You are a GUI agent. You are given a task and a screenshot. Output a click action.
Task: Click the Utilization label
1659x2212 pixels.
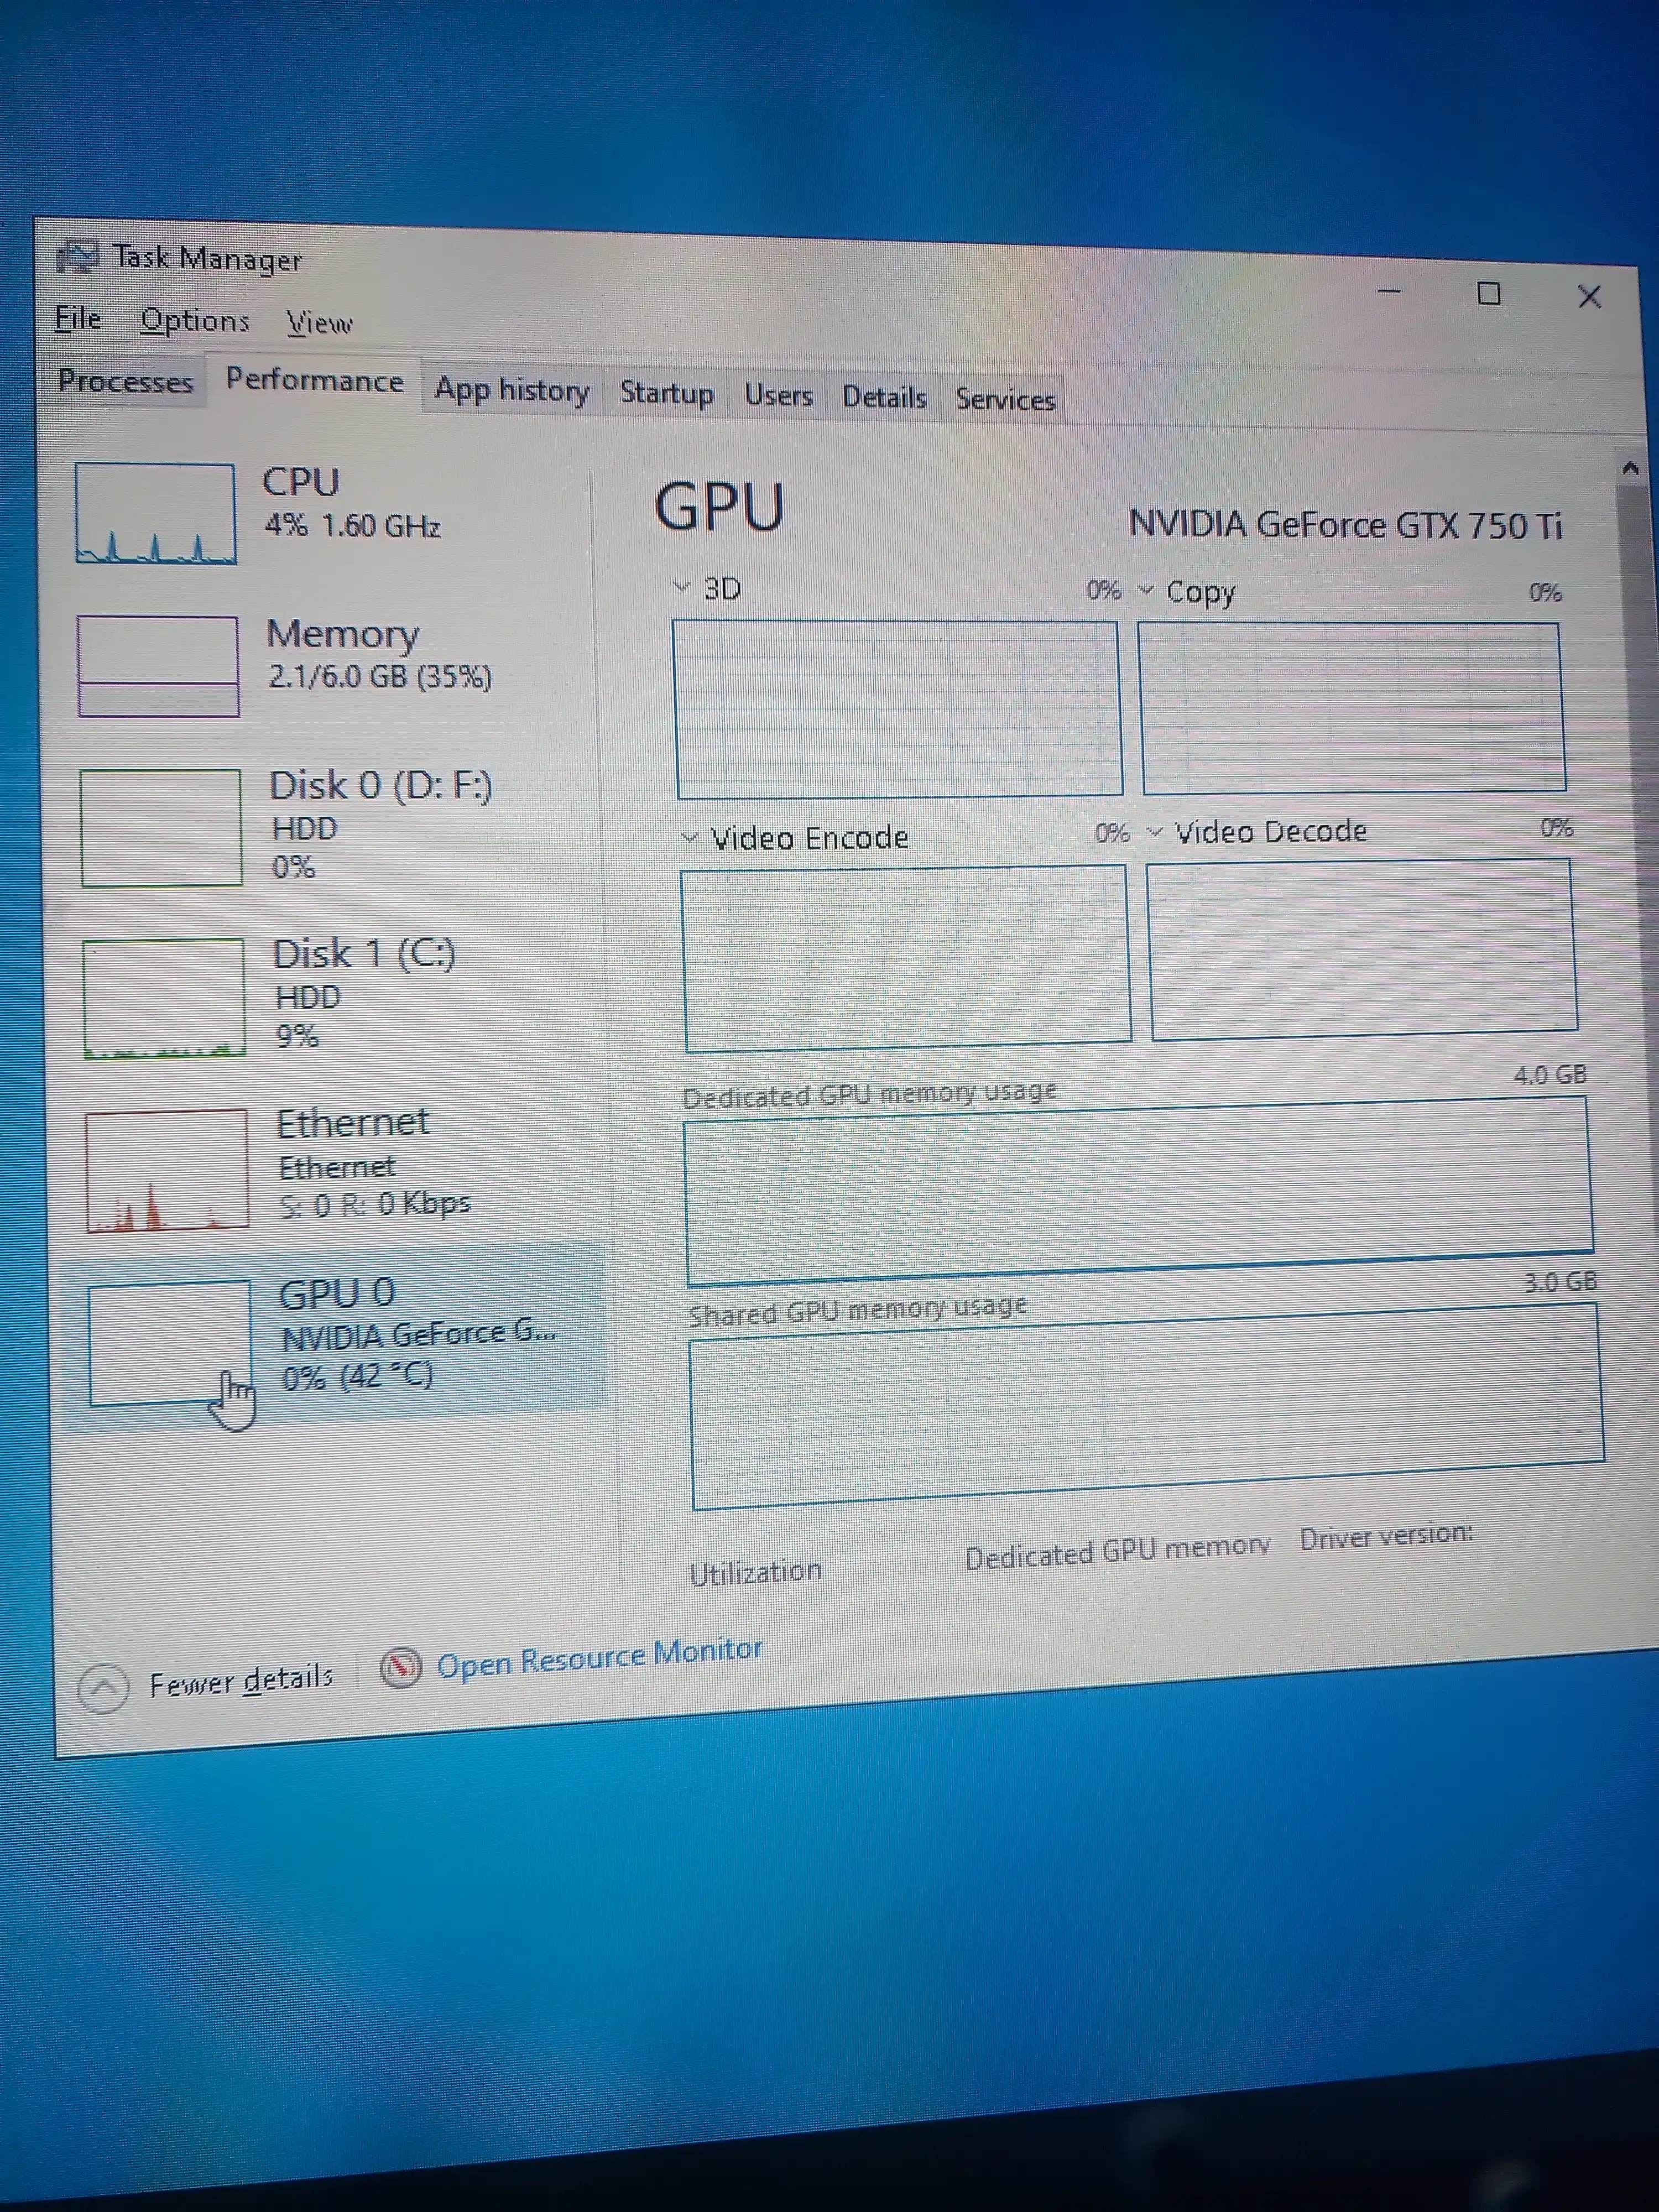(x=756, y=1573)
